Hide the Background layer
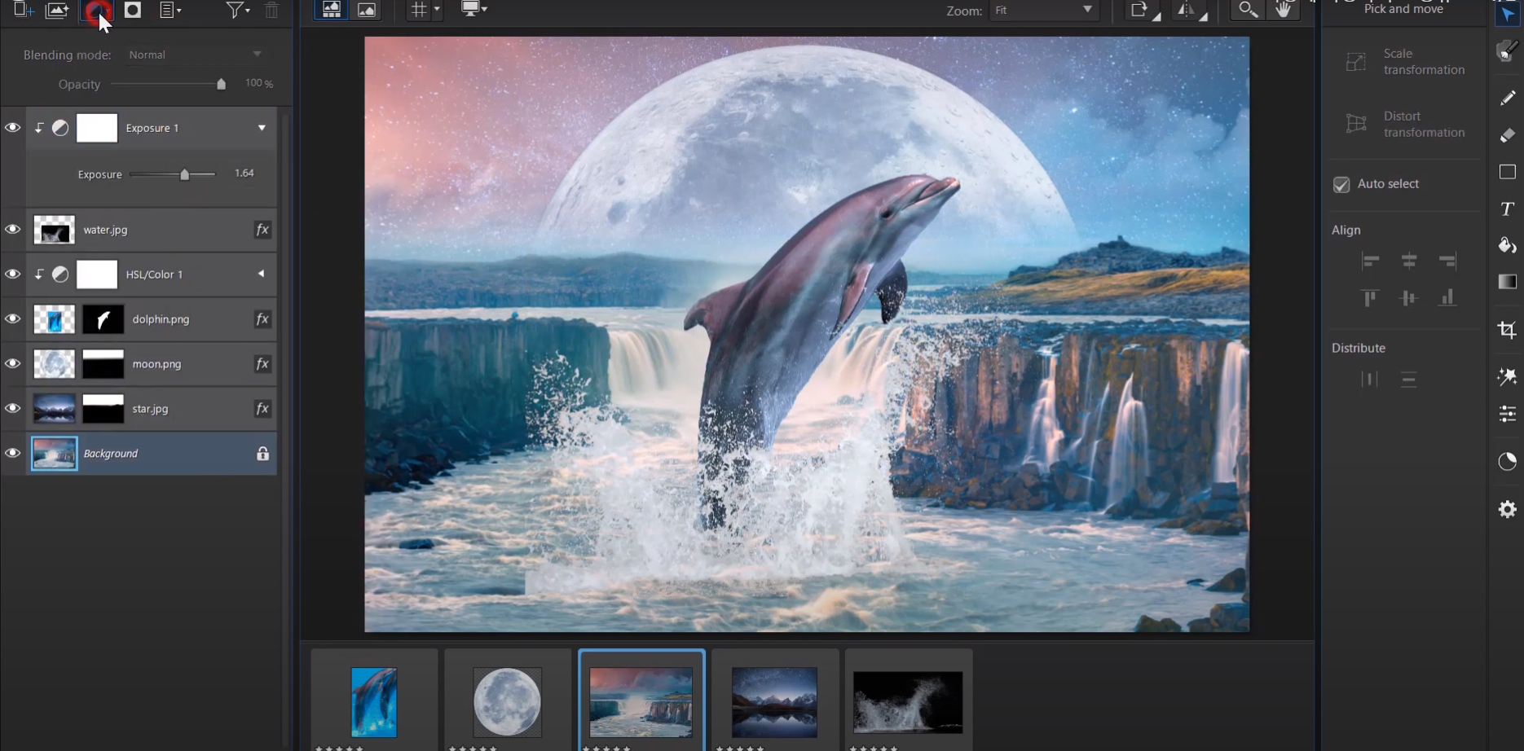 (13, 454)
